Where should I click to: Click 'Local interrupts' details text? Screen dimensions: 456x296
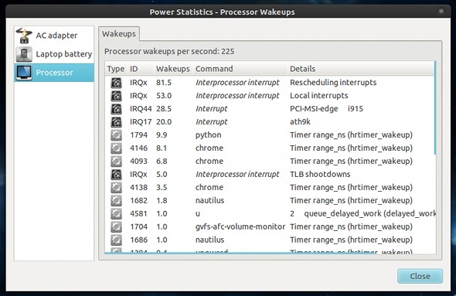tap(319, 96)
